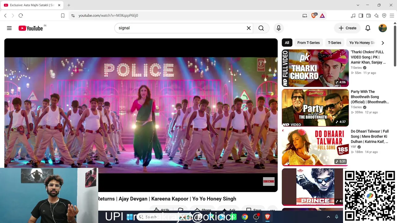Reload the current page
The height and width of the screenshot is (223, 397).
(x=21, y=15)
